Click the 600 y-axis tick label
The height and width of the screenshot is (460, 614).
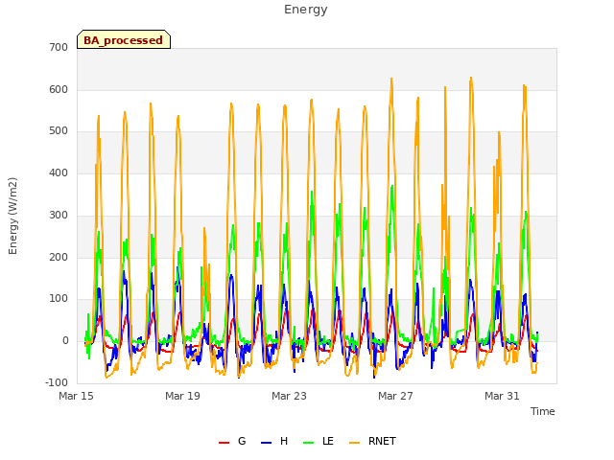(59, 89)
